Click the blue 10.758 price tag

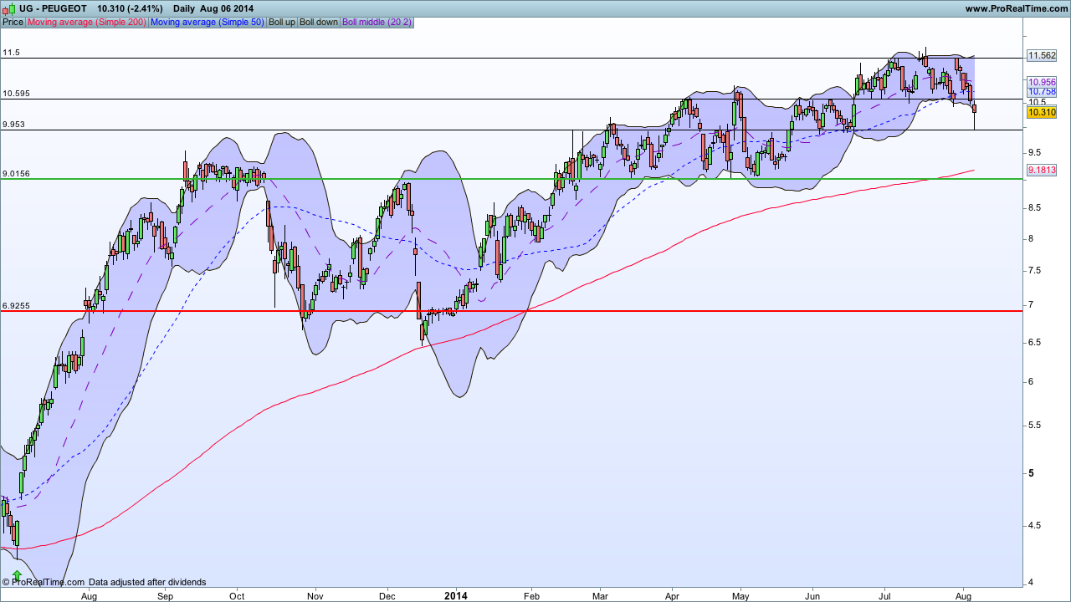(1042, 90)
